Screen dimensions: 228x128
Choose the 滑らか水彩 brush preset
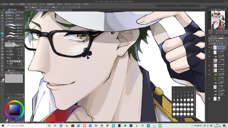pyautogui.click(x=14, y=34)
